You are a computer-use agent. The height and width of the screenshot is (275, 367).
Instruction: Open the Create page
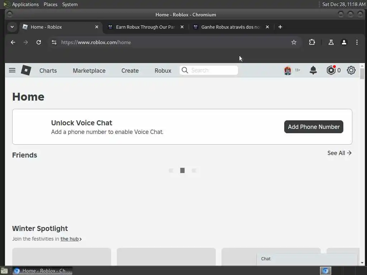pos(130,71)
